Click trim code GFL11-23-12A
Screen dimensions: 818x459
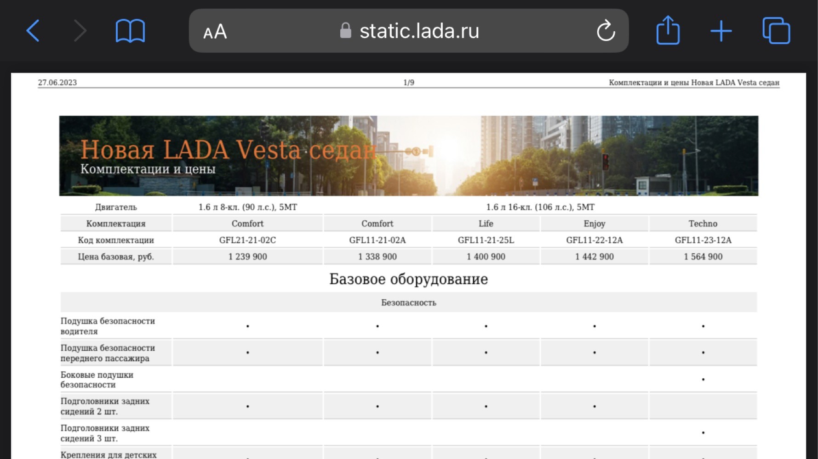point(703,240)
